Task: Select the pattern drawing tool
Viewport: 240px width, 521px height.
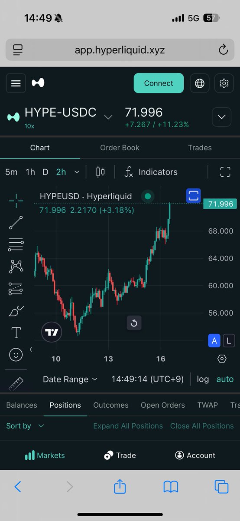Action: pyautogui.click(x=16, y=266)
